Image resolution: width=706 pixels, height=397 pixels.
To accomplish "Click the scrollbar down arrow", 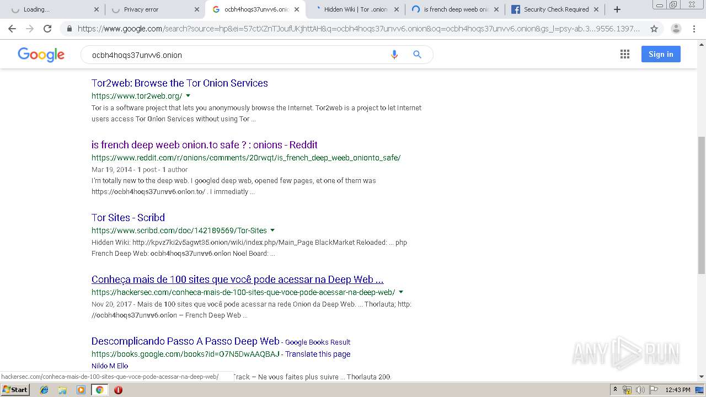I will click(x=701, y=377).
